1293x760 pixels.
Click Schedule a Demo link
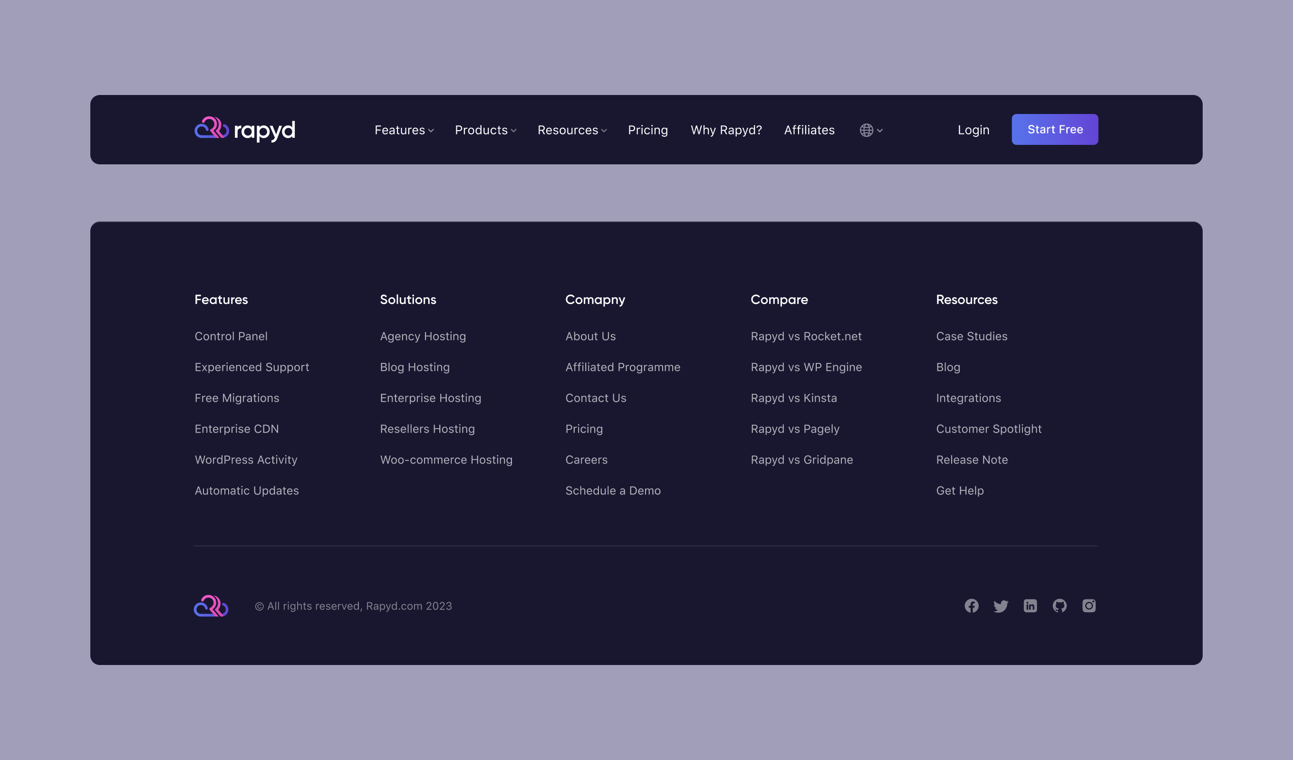[x=613, y=490]
